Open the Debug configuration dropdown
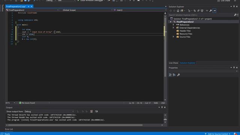 coord(51,1)
